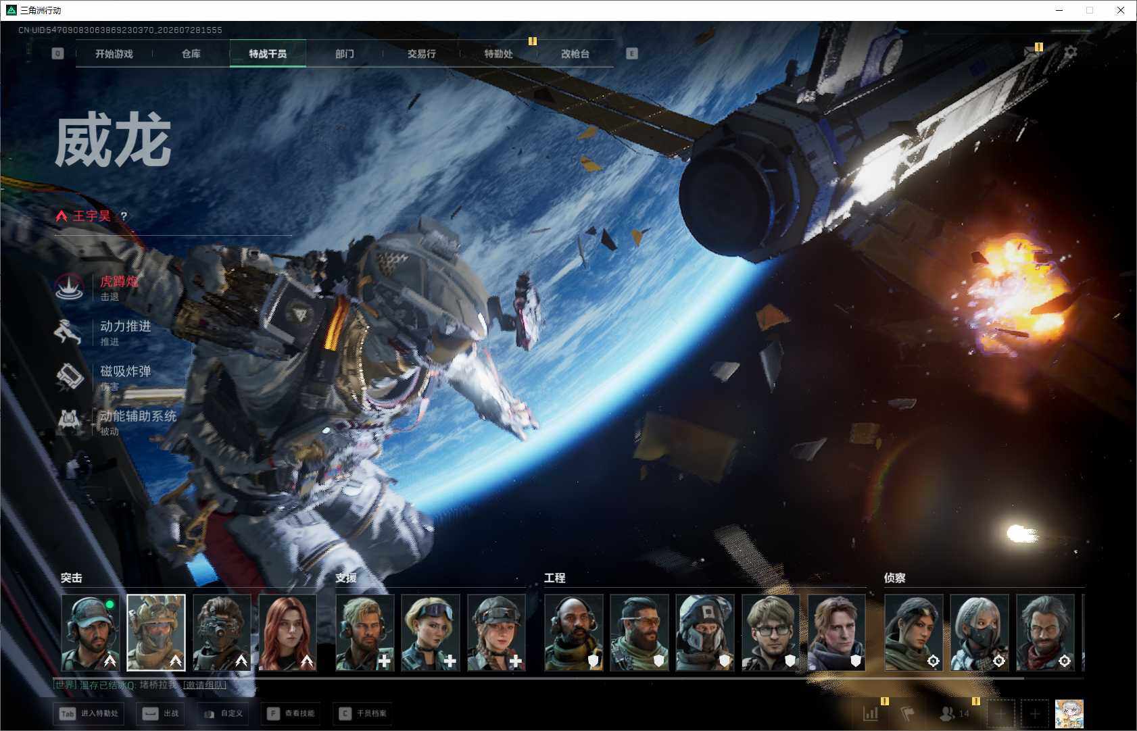Go to the 部门 tab
This screenshot has width=1137, height=731.
point(345,54)
